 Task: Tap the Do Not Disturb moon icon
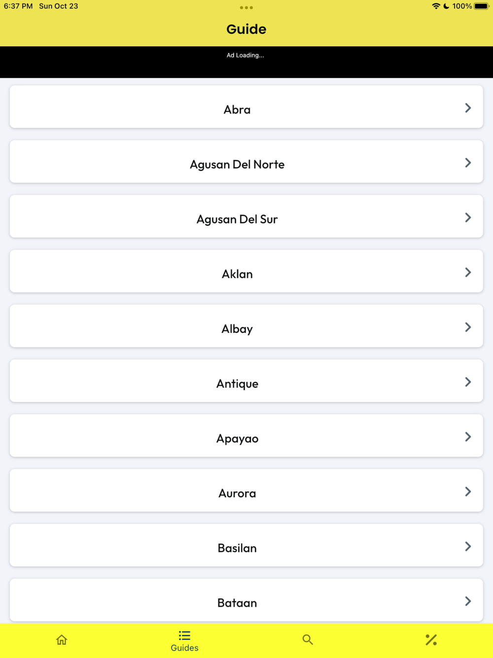pos(446,6)
